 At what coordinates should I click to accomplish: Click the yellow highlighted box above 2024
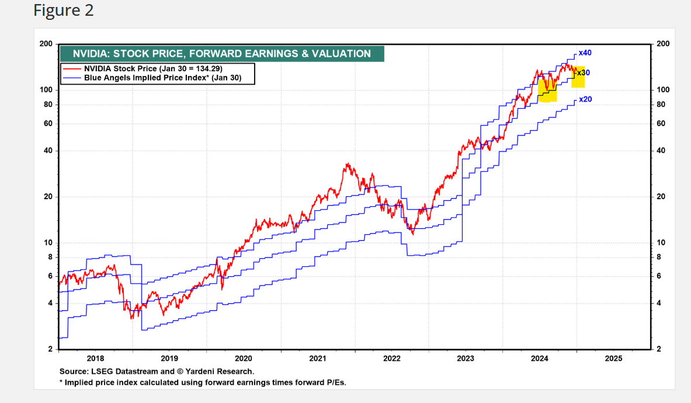(x=547, y=88)
